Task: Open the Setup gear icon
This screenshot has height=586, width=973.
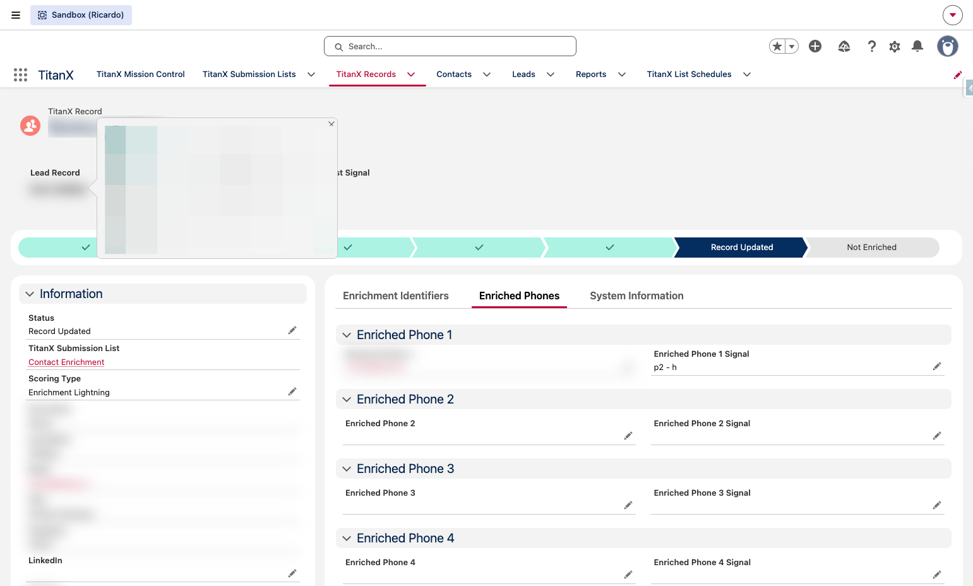Action: pos(895,46)
